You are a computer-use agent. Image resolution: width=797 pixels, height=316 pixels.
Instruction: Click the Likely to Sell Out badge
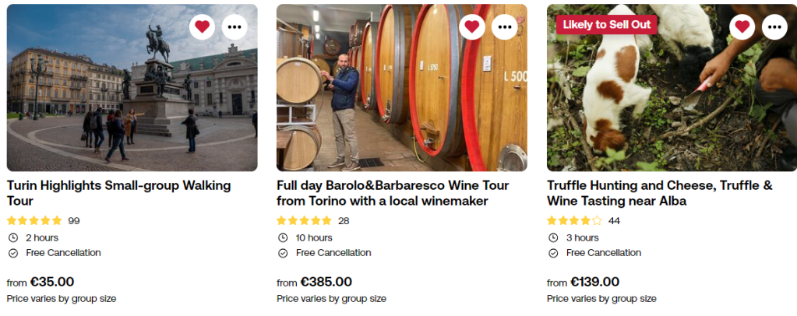607,24
